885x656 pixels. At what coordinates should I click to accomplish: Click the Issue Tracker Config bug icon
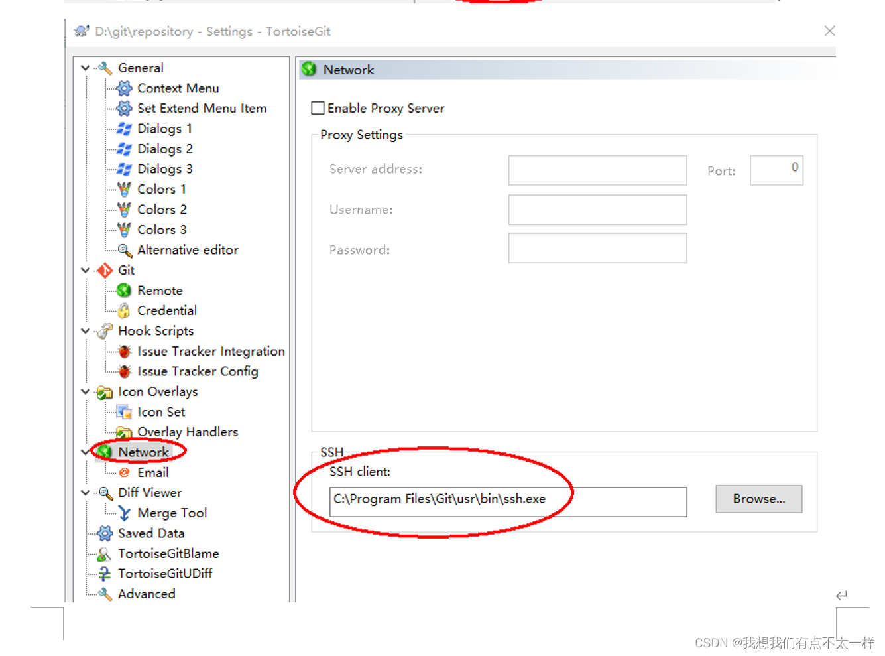point(124,371)
